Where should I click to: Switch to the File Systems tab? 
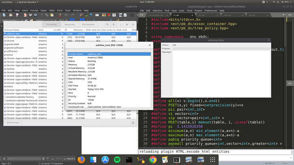[88, 25]
